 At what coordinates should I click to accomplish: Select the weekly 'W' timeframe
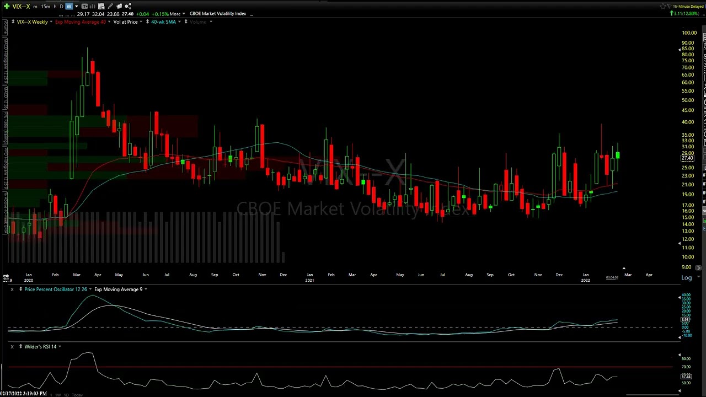pyautogui.click(x=69, y=6)
